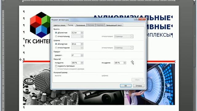Click the absolute width field showing 20 см

click(x=76, y=44)
